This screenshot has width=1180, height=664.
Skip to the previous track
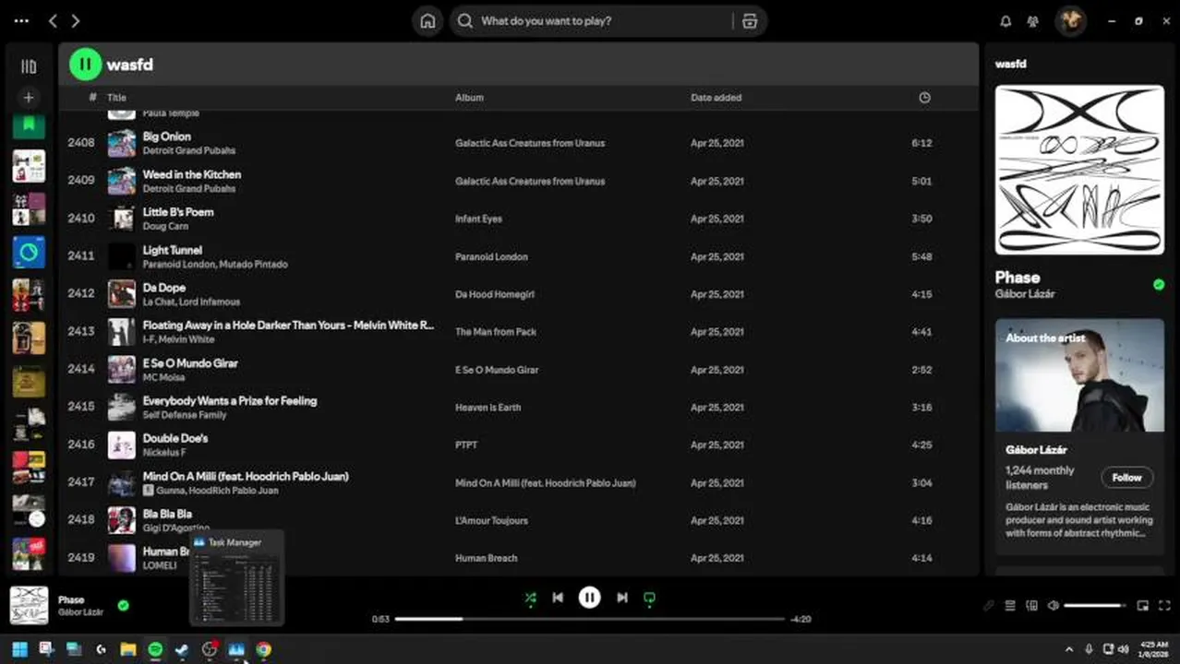point(558,598)
